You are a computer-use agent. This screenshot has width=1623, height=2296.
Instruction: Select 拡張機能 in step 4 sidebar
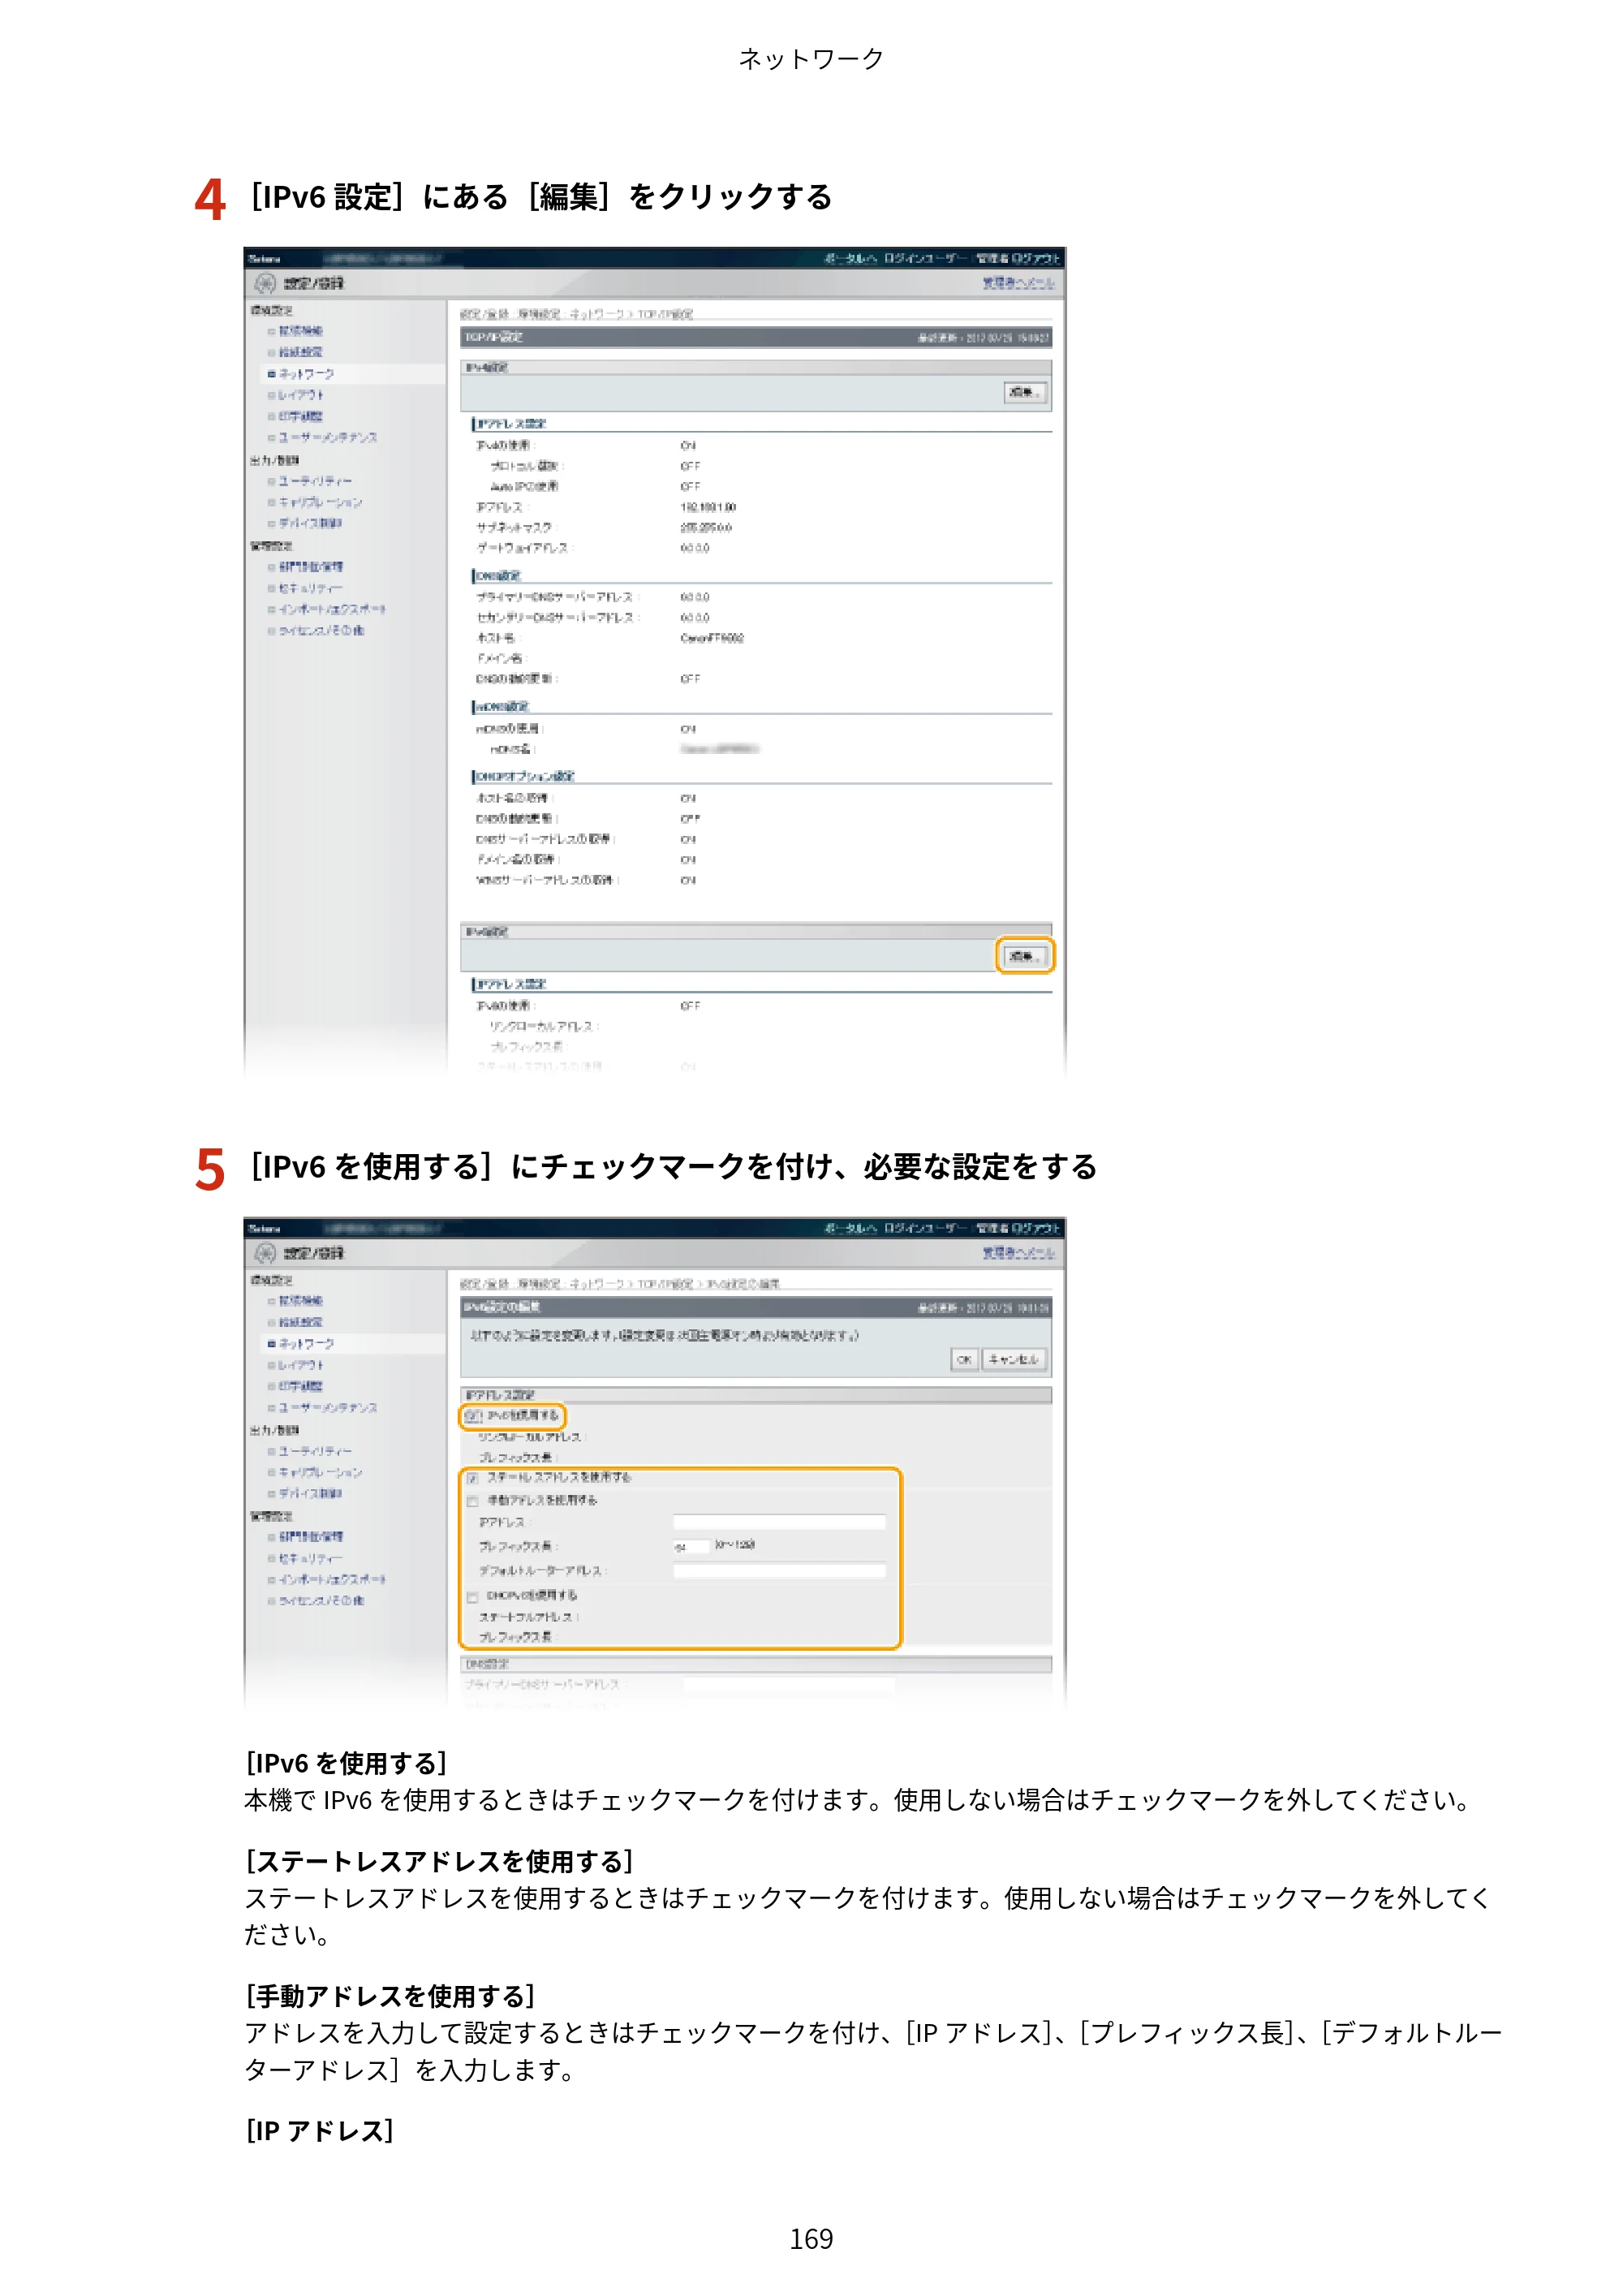(301, 331)
